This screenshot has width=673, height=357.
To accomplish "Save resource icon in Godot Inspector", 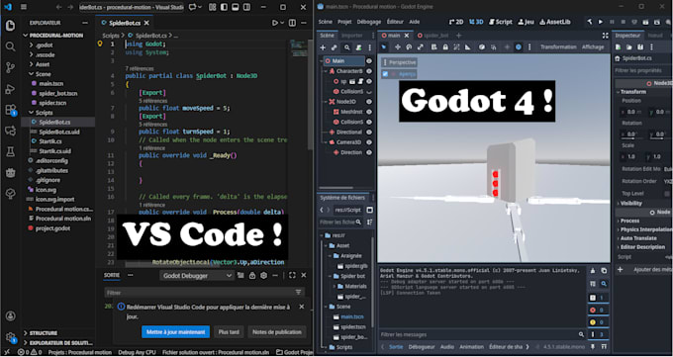I will point(640,47).
